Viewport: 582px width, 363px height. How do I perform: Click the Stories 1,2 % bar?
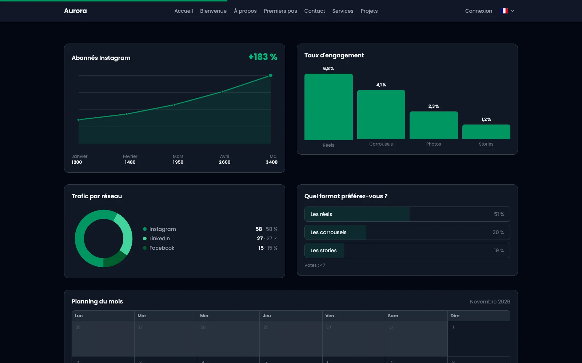coord(486,132)
